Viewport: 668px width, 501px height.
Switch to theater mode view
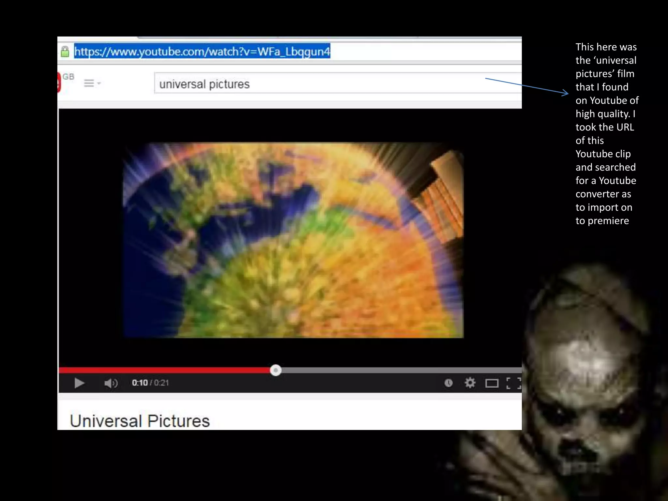492,383
